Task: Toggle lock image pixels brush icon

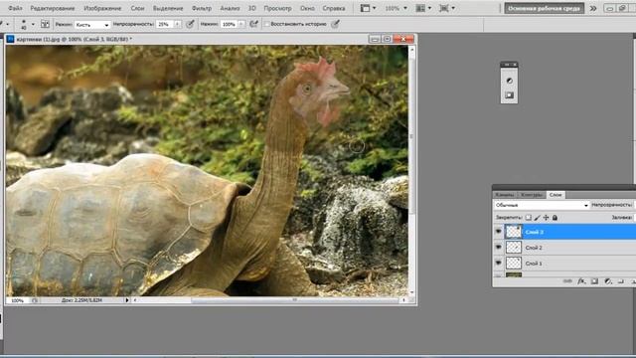Action: (x=537, y=218)
